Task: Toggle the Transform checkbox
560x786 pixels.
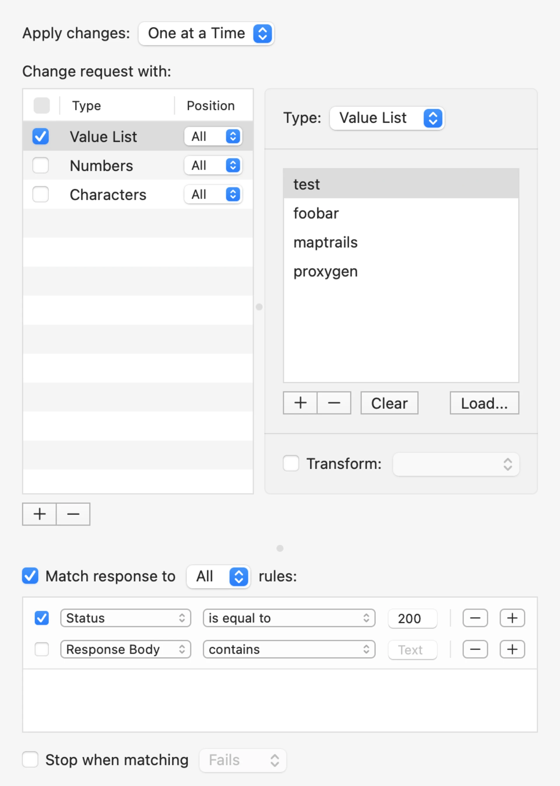Action: [x=291, y=463]
